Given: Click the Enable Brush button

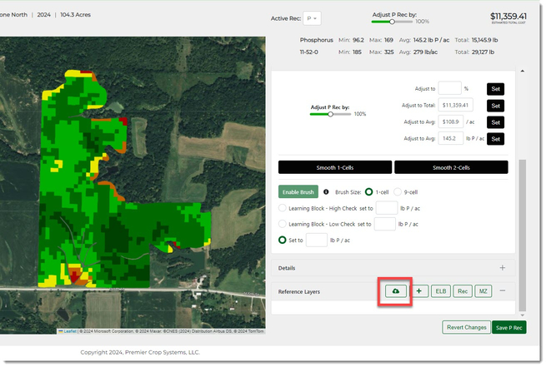Looking at the screenshot, I should tap(298, 191).
